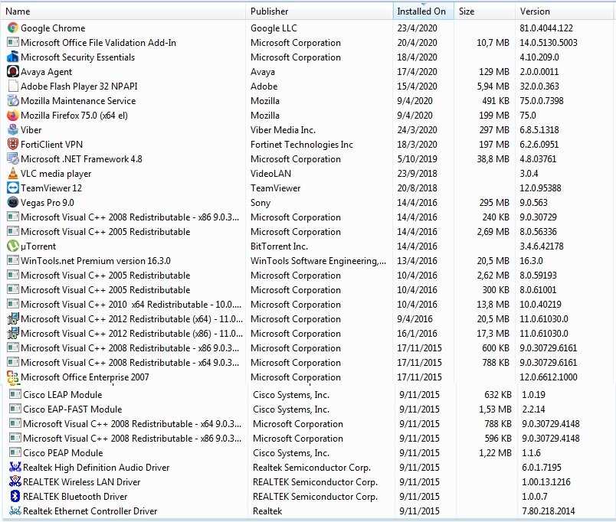The width and height of the screenshot is (616, 522).
Task: Click the Google LLC publisher cell
Action: (274, 28)
